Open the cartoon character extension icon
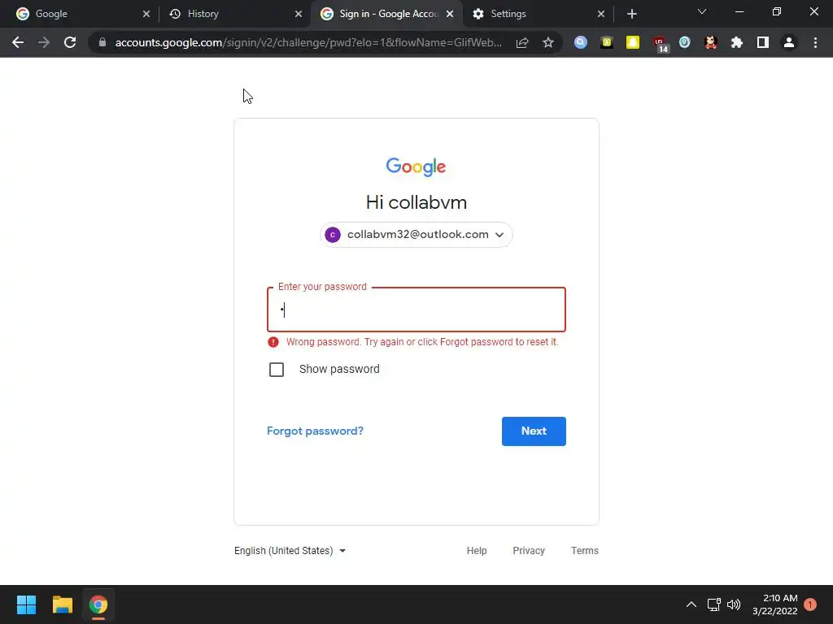Image resolution: width=833 pixels, height=624 pixels. pos(711,42)
